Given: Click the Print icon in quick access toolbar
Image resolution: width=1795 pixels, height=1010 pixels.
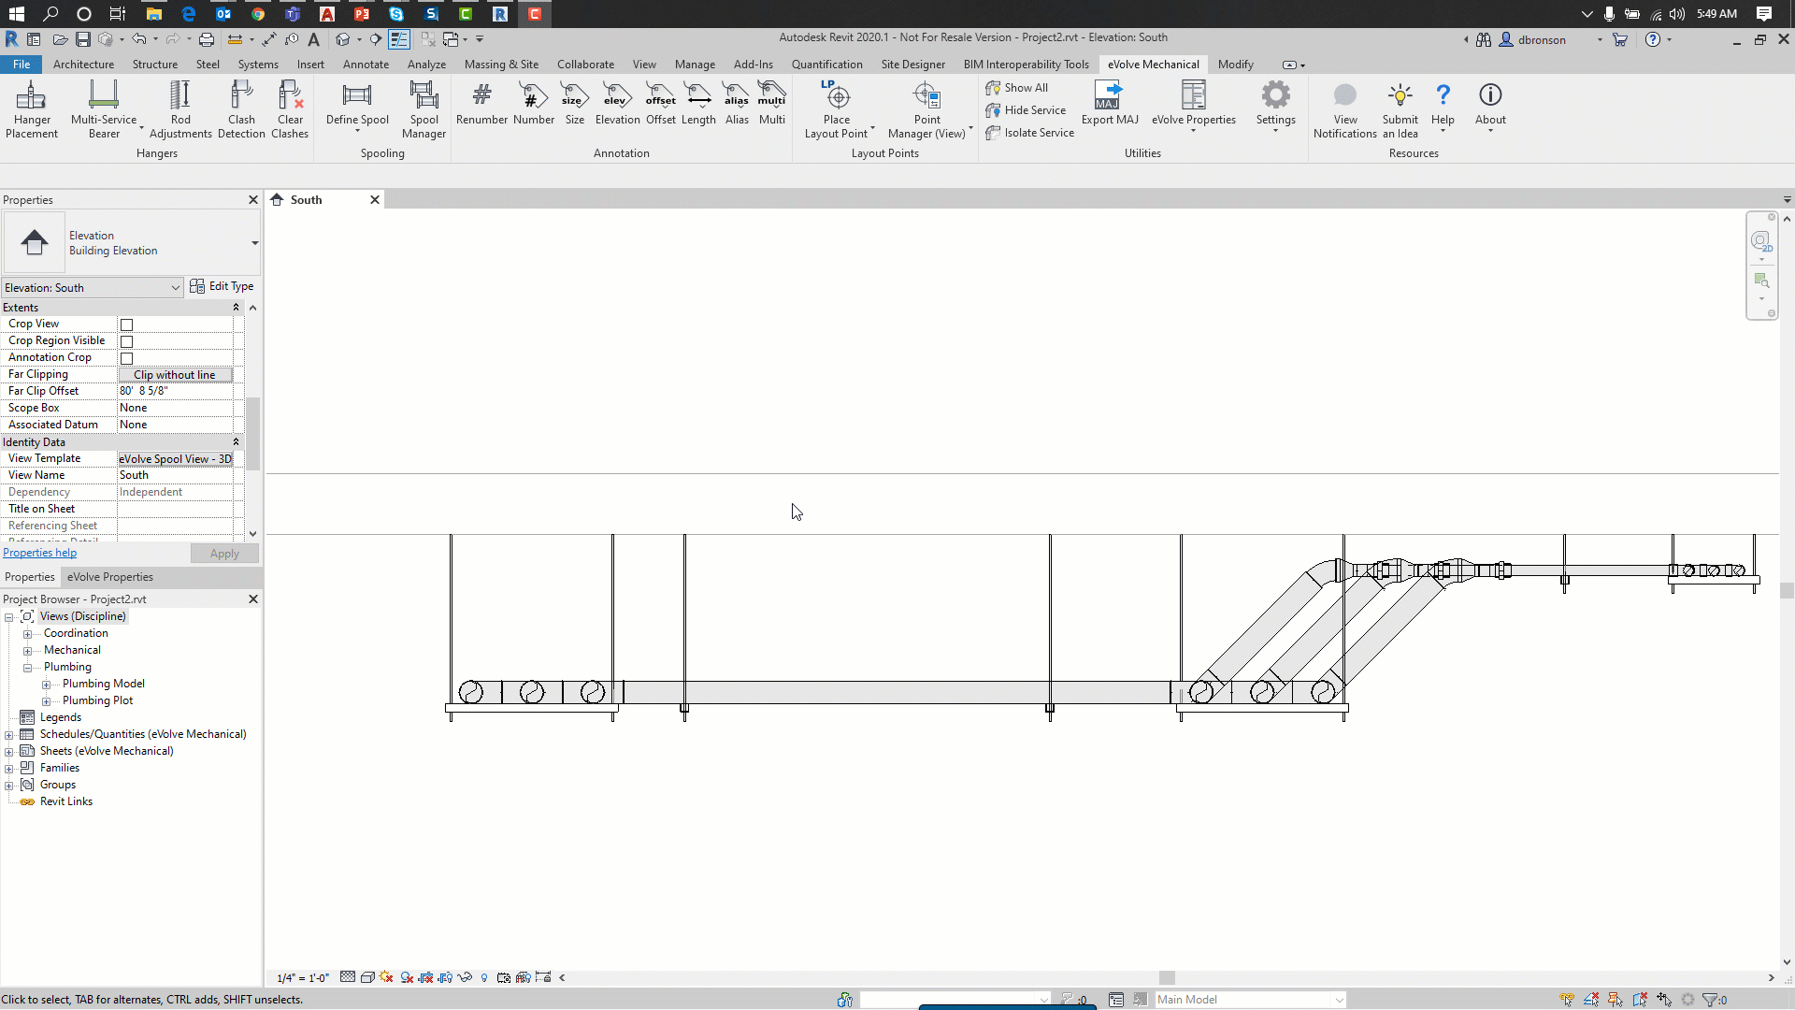Looking at the screenshot, I should click(x=207, y=39).
